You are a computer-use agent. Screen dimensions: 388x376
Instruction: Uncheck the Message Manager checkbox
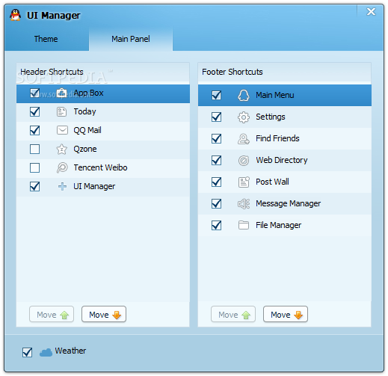(216, 203)
